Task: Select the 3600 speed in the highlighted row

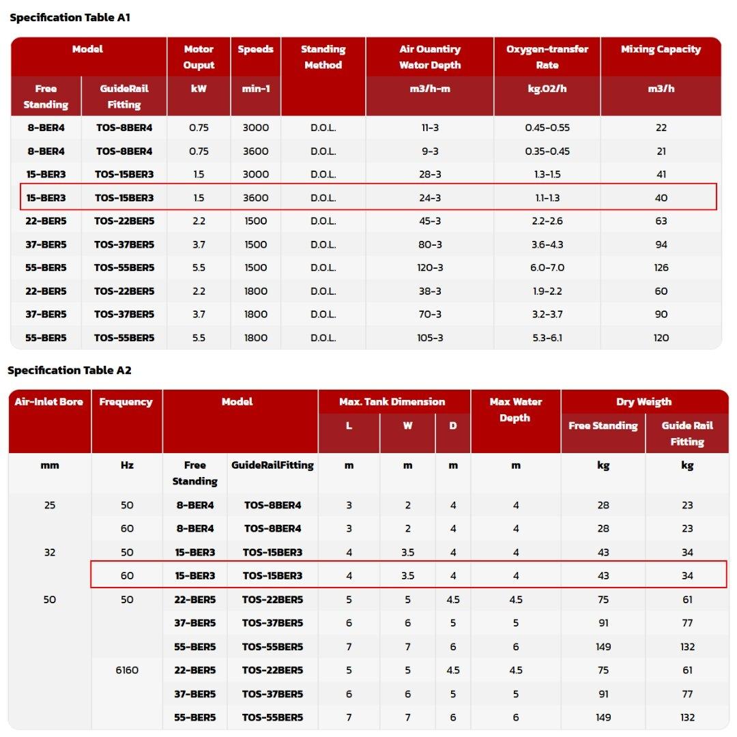Action: pyautogui.click(x=256, y=198)
